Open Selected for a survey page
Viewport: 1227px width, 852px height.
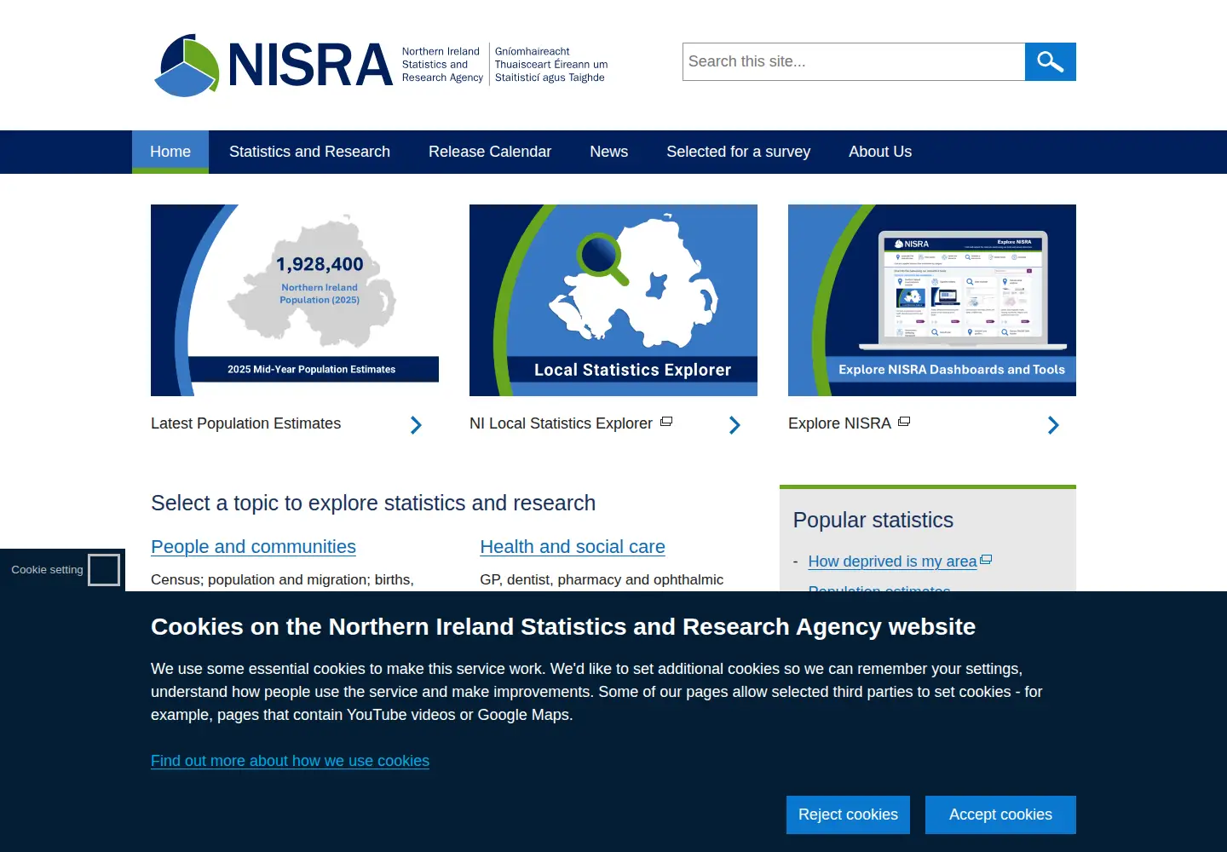point(738,152)
